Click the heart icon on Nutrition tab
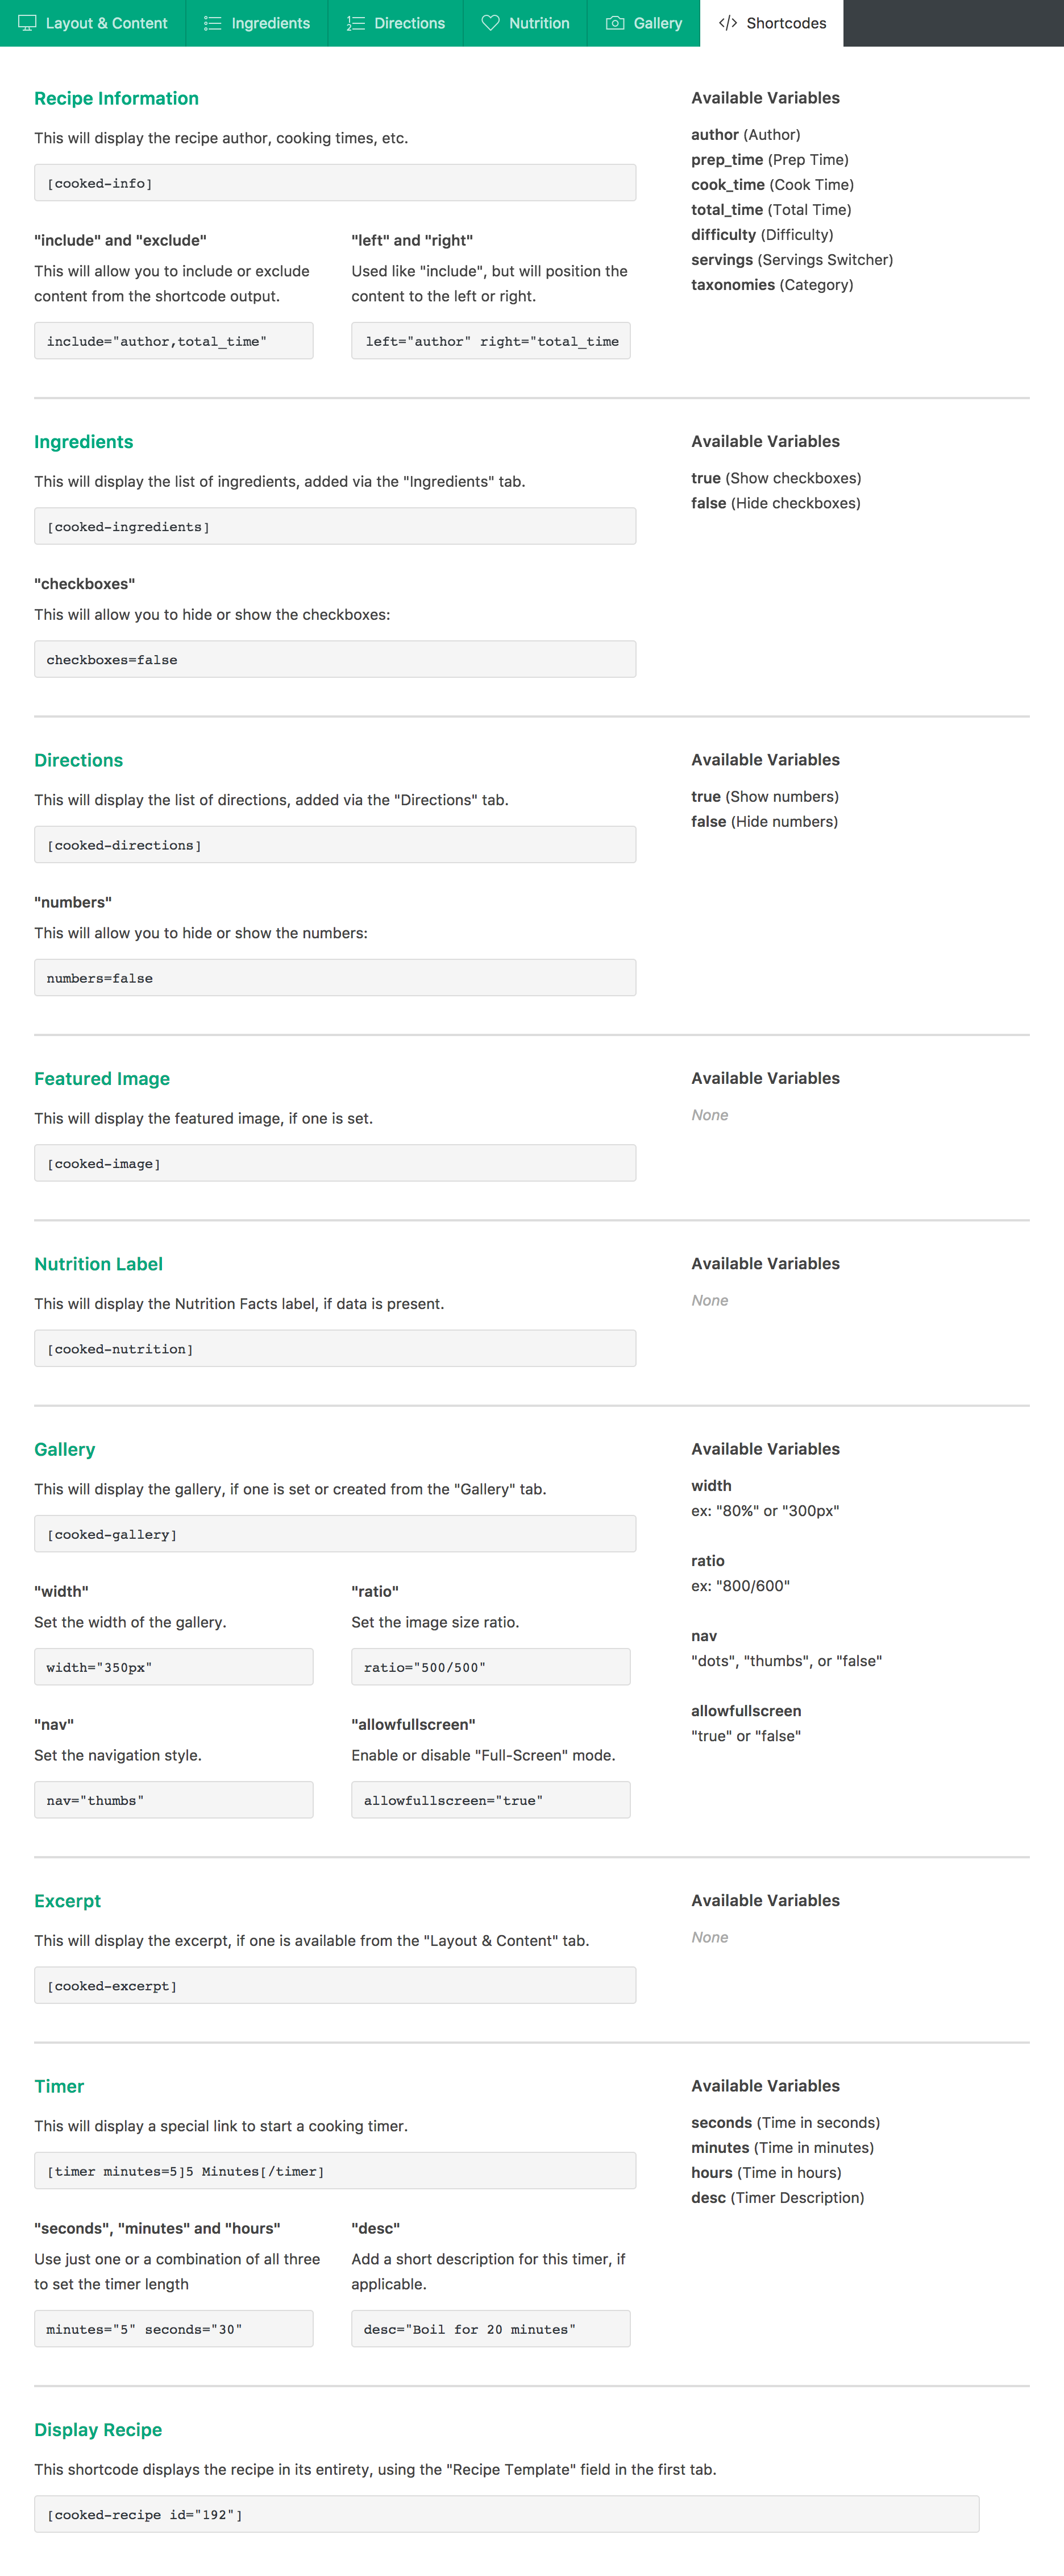 point(489,23)
